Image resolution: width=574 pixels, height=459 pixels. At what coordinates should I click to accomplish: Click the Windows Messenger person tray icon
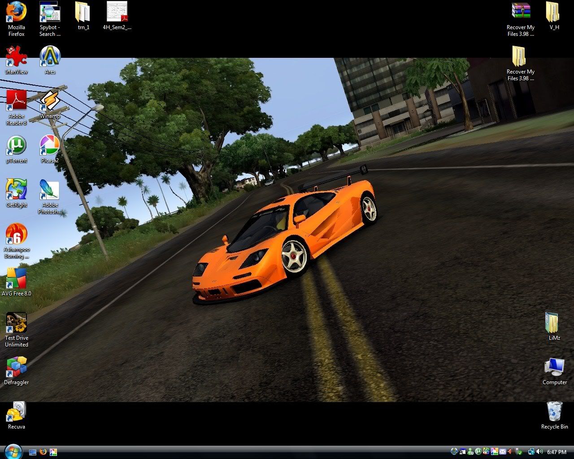click(470, 451)
